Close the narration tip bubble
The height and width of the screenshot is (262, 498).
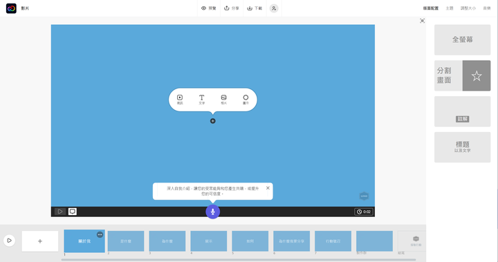point(268,188)
